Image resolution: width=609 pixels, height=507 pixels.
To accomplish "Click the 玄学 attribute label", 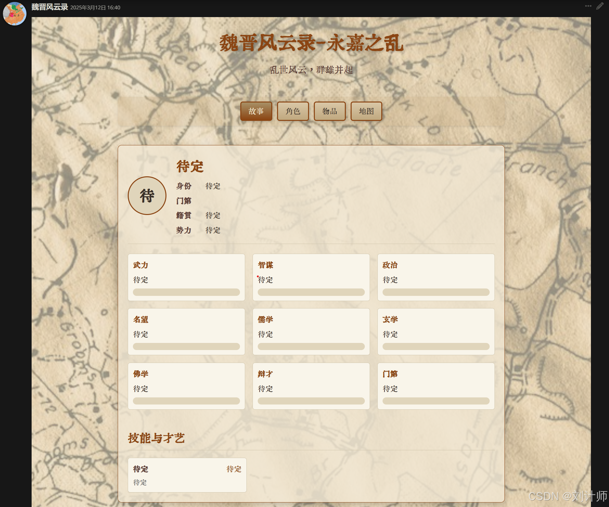I will pos(390,320).
